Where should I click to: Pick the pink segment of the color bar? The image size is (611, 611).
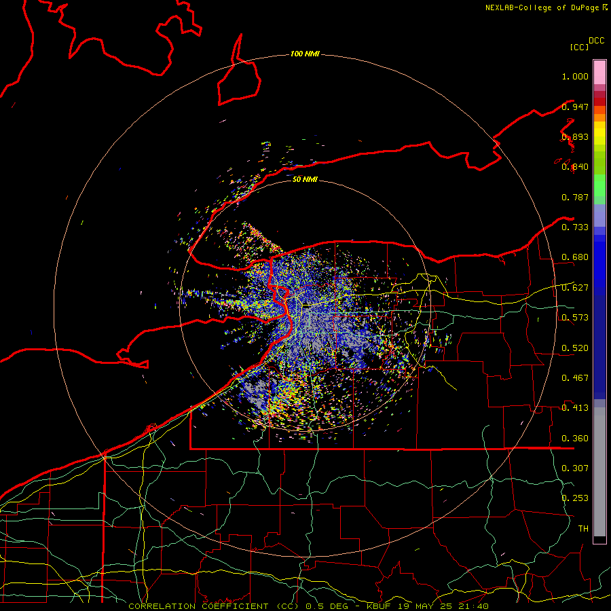click(x=599, y=73)
